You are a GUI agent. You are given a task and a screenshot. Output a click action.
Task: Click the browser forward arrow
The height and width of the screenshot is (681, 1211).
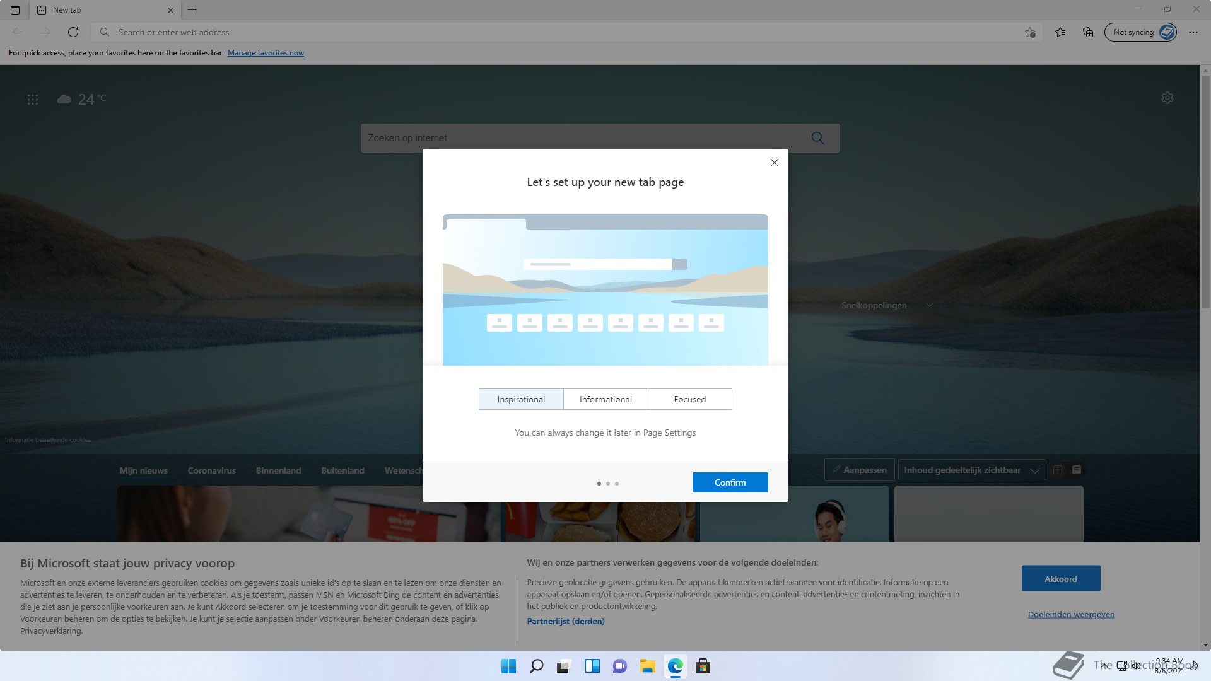click(x=45, y=32)
